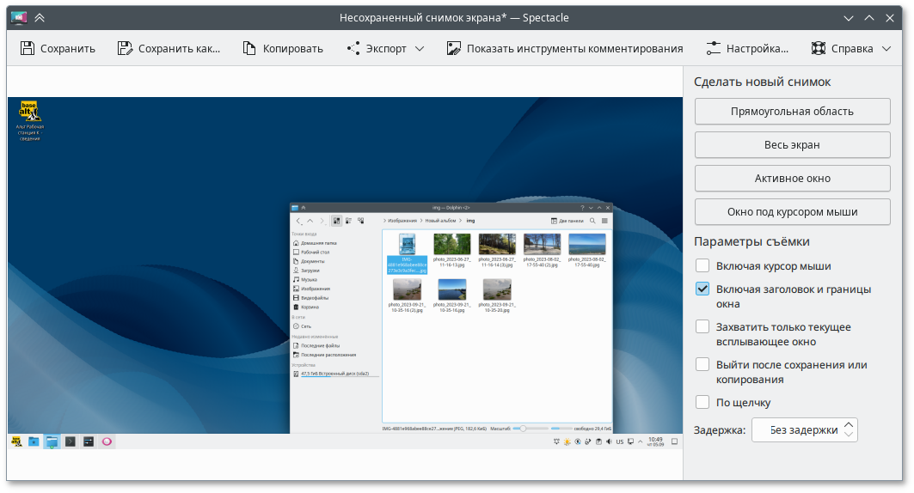The height and width of the screenshot is (493, 914).
Task: Select 'Активное окно' capture mode
Action: [x=792, y=179]
